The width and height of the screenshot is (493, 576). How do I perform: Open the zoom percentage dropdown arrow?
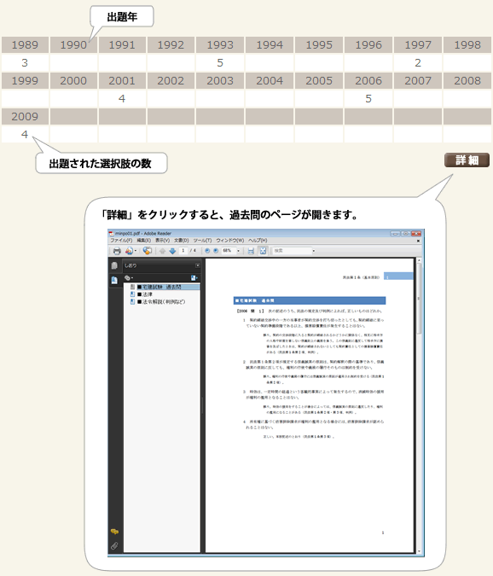[238, 251]
